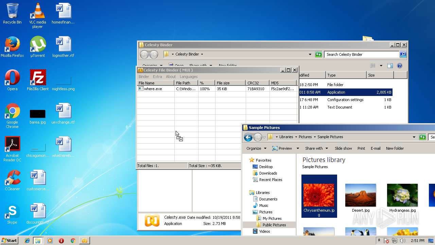The image size is (435, 245).
Task: Expand the Libraries breadcrumb arrow
Action: (295, 137)
